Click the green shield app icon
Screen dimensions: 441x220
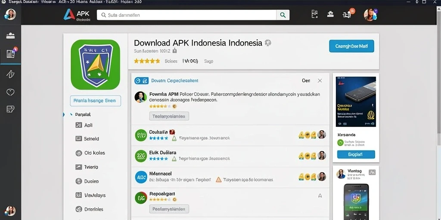[x=95, y=64]
